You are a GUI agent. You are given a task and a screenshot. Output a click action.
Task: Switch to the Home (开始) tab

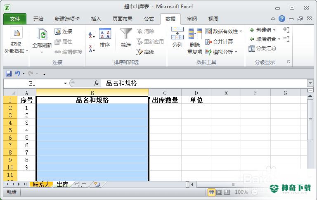coord(38,19)
